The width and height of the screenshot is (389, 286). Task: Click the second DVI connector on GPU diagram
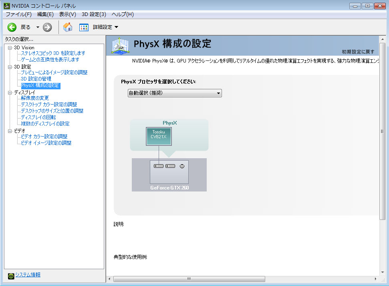coord(170,166)
